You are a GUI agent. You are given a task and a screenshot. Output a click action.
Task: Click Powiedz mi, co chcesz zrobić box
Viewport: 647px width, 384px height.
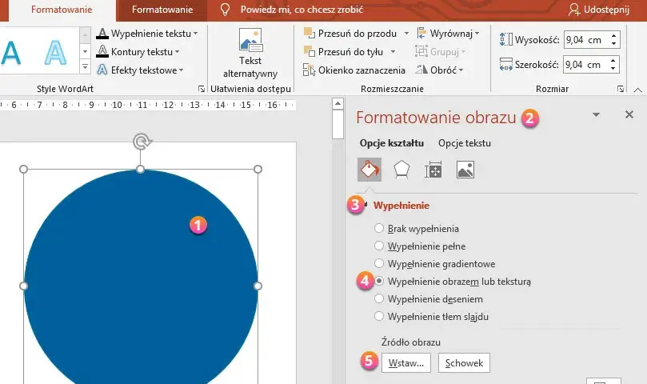tap(302, 10)
